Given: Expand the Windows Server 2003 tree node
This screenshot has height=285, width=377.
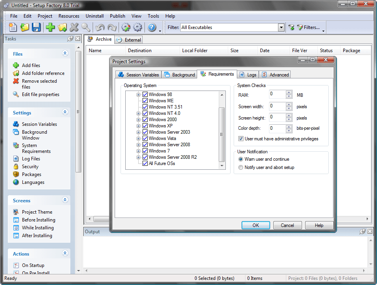Looking at the screenshot, I should coord(139,132).
